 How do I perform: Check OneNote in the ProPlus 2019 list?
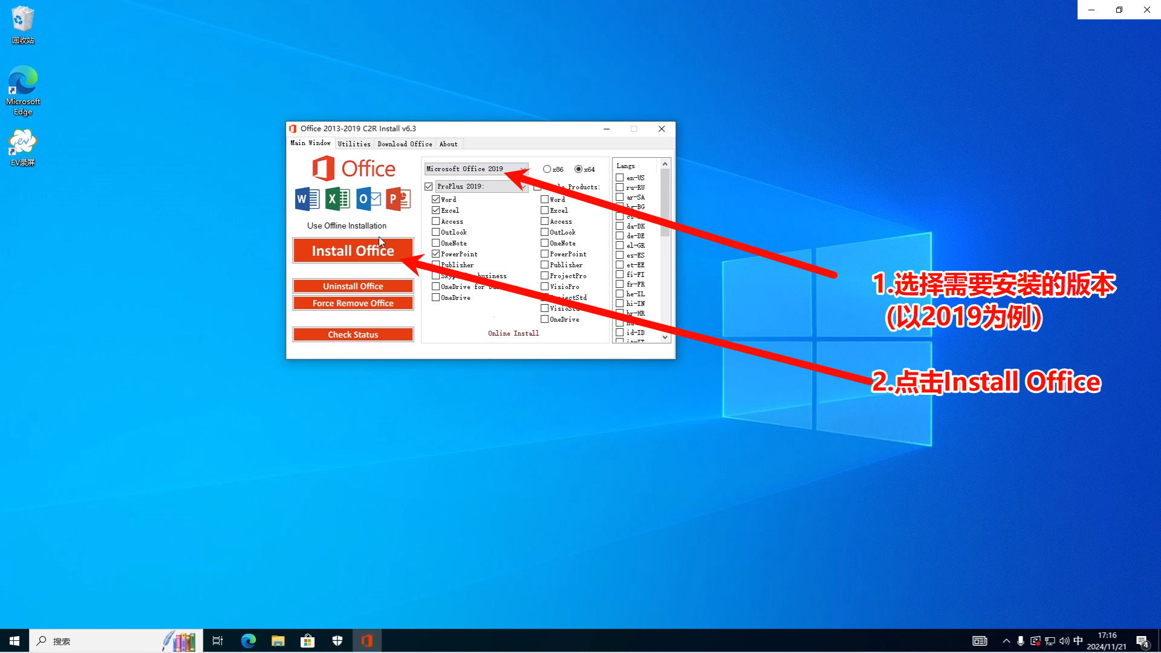tap(436, 243)
